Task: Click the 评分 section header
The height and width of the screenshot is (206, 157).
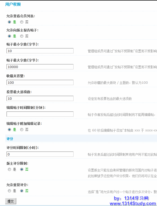Action: tap(10, 139)
